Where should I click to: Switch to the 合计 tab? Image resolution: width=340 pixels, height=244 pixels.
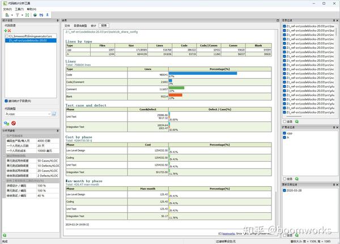[93, 26]
